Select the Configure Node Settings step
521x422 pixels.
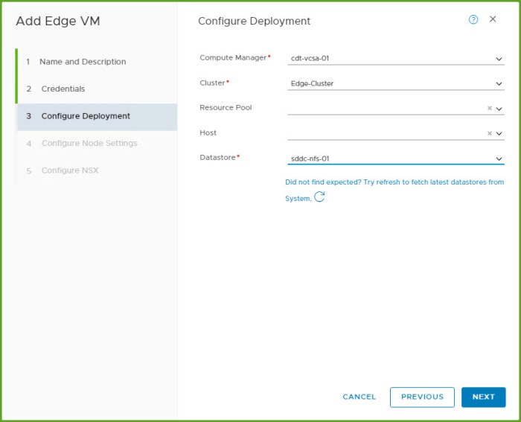click(x=89, y=144)
